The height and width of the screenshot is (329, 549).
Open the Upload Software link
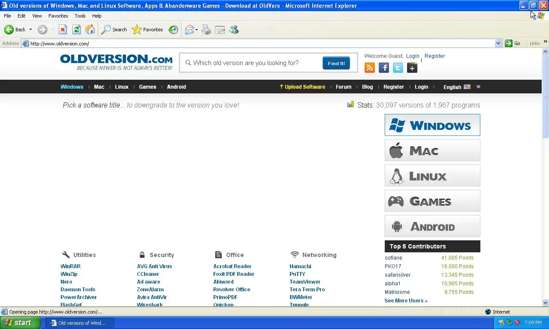(x=302, y=87)
